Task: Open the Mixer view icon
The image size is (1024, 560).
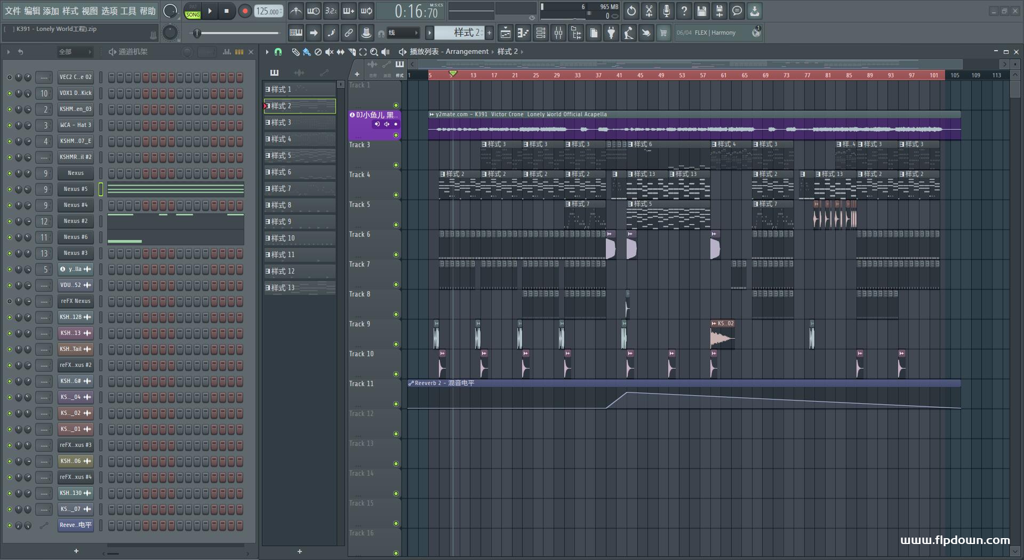Action: [558, 33]
